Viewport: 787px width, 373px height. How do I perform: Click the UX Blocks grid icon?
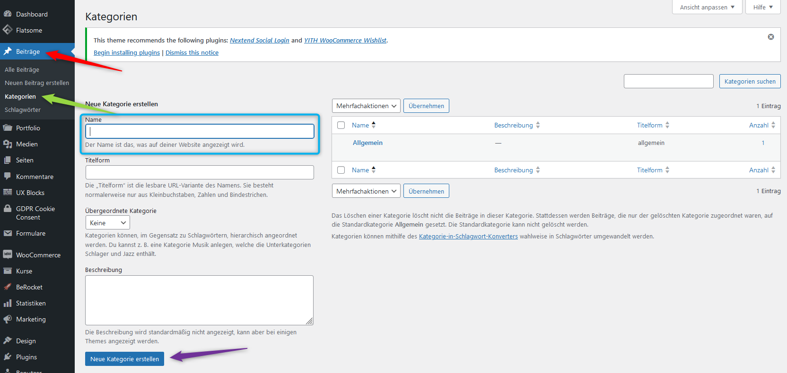(x=8, y=193)
